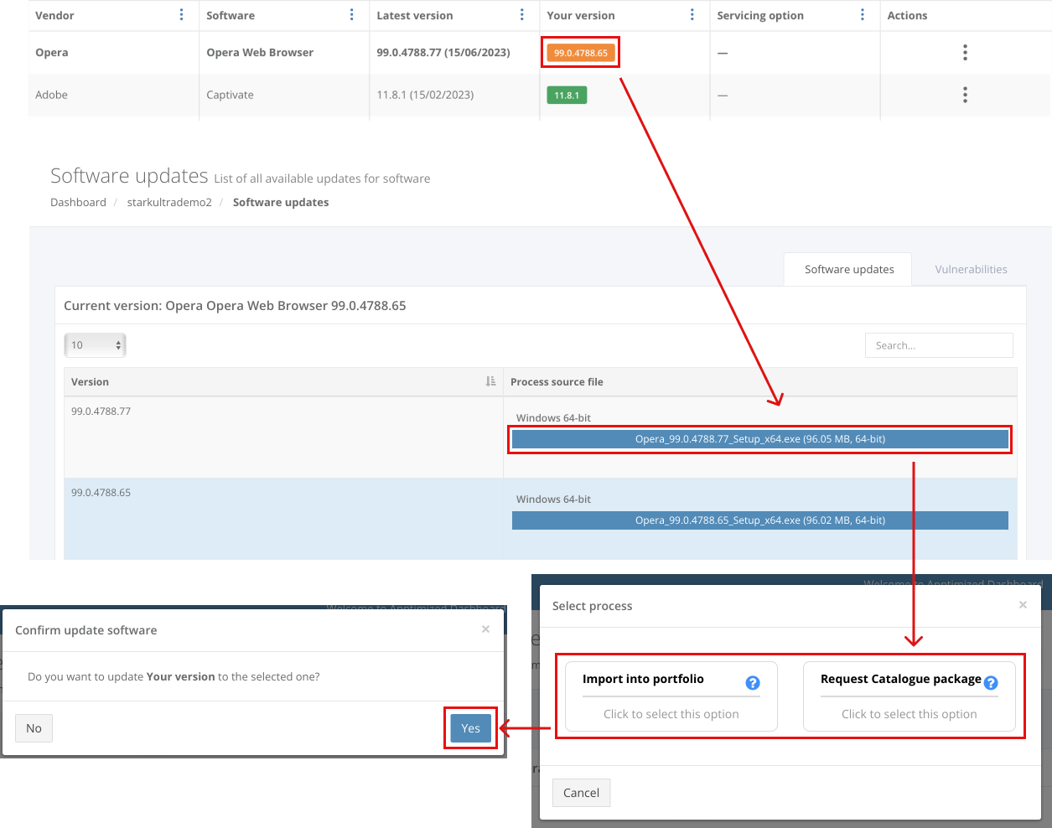Click the orange 99.0.4788.65 version badge

pyautogui.click(x=580, y=53)
